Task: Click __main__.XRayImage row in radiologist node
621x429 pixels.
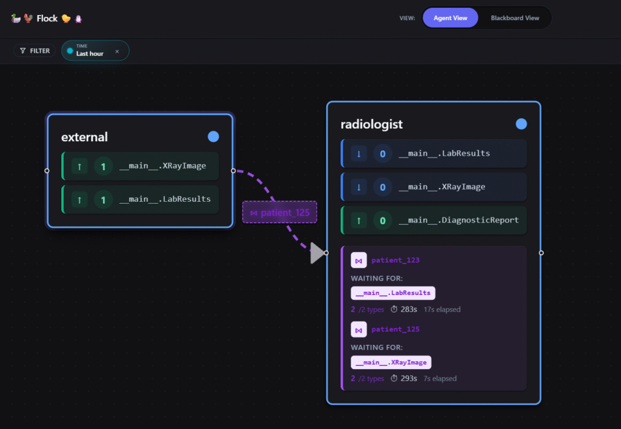Action: click(x=434, y=187)
